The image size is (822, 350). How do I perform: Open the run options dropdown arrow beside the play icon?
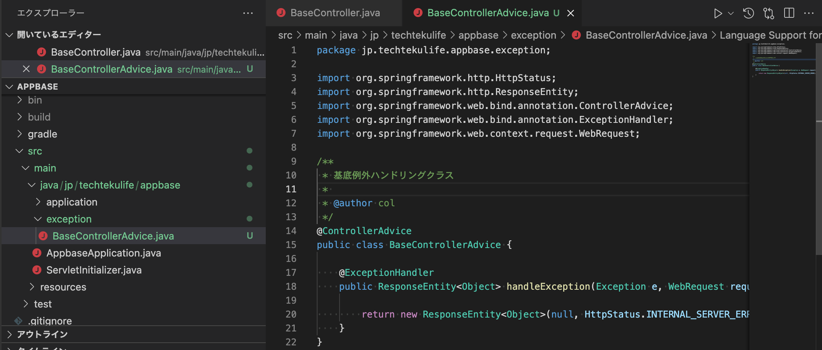[x=731, y=14]
